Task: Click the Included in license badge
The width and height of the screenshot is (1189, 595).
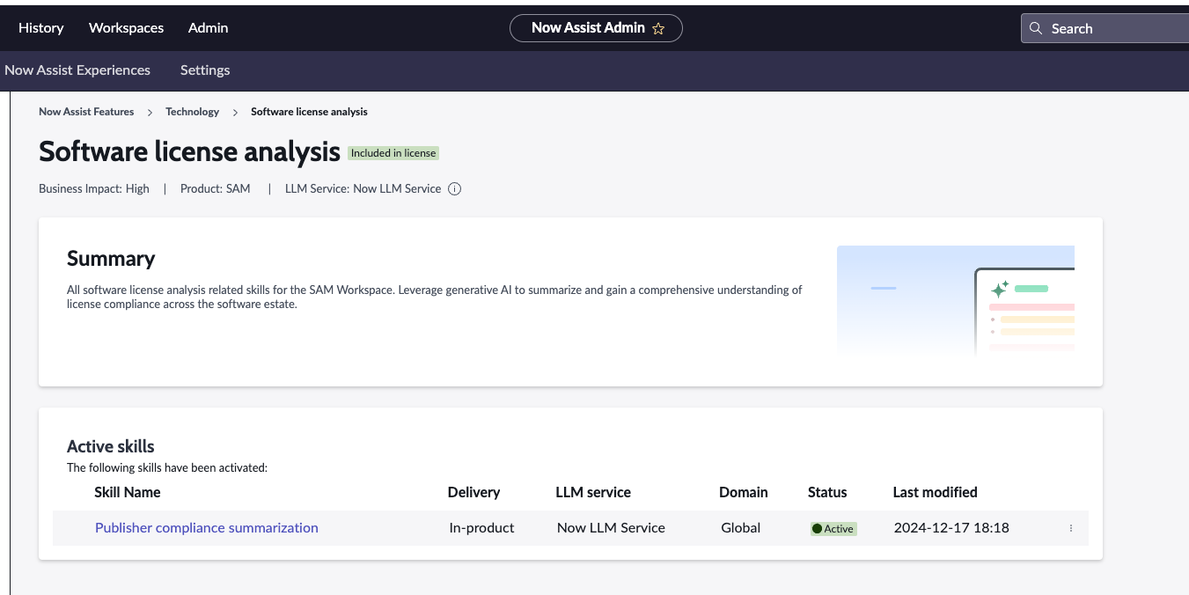Action: click(393, 153)
